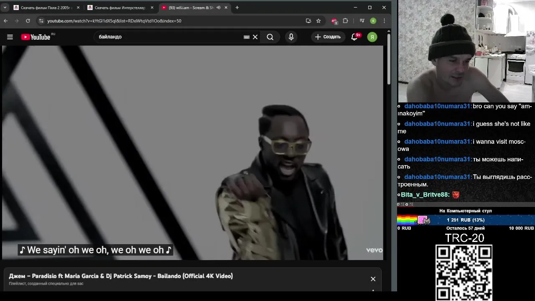535x301 pixels.
Task: Close the Джем playlist panel
Action: pos(373,279)
